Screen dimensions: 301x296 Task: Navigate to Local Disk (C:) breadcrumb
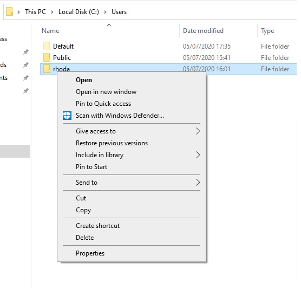click(78, 12)
